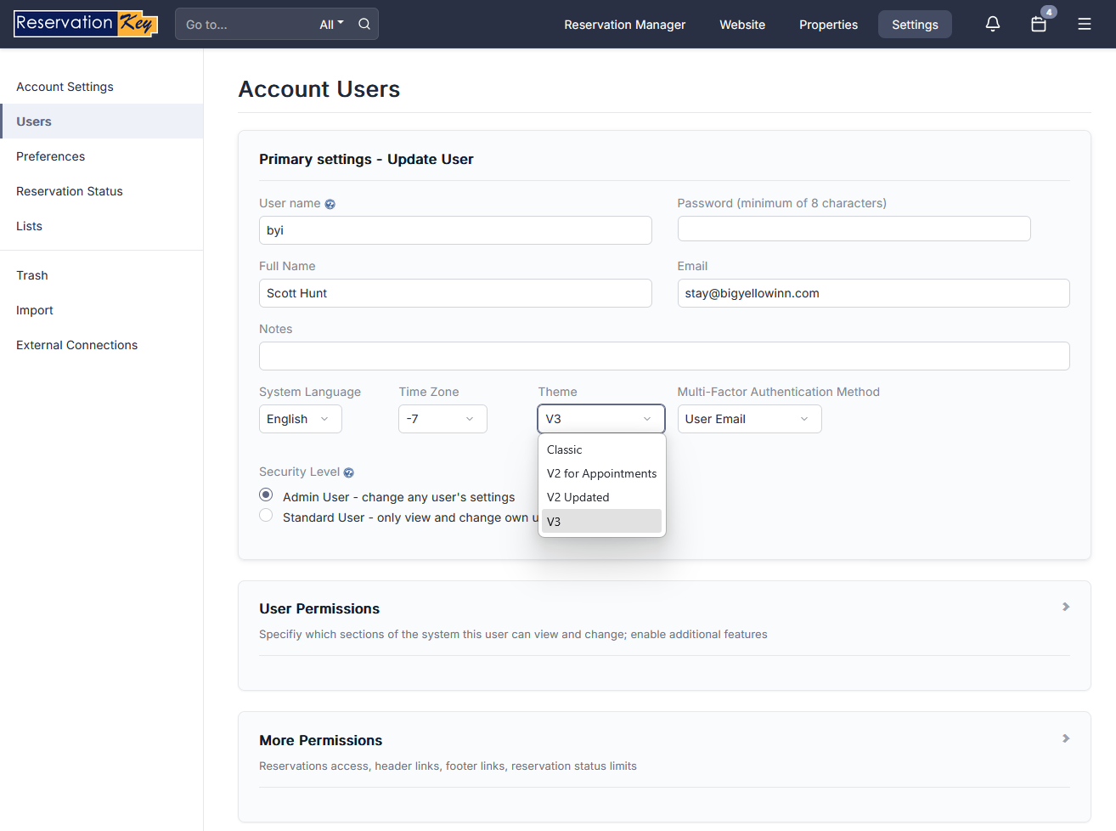Image resolution: width=1116 pixels, height=831 pixels.
Task: Click the User name help icon
Action: click(x=330, y=204)
